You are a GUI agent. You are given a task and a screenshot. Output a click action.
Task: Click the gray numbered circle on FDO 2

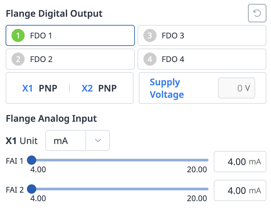click(18, 59)
